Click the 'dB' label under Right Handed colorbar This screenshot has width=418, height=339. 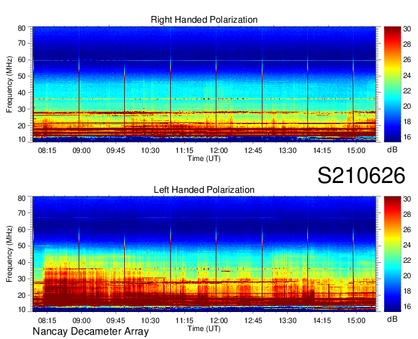[x=392, y=149]
